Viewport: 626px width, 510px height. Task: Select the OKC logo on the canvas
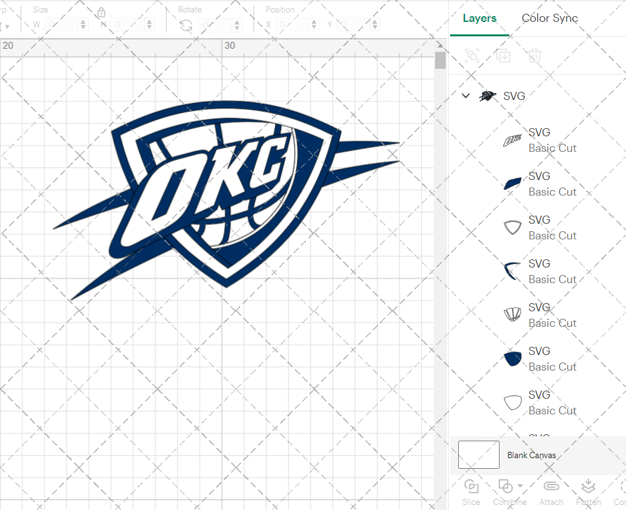227,199
